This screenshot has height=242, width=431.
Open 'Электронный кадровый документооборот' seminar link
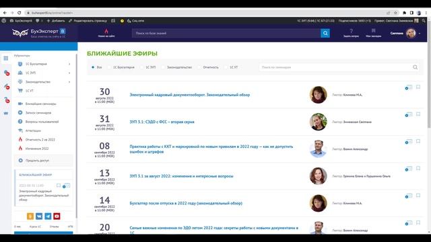click(x=190, y=95)
